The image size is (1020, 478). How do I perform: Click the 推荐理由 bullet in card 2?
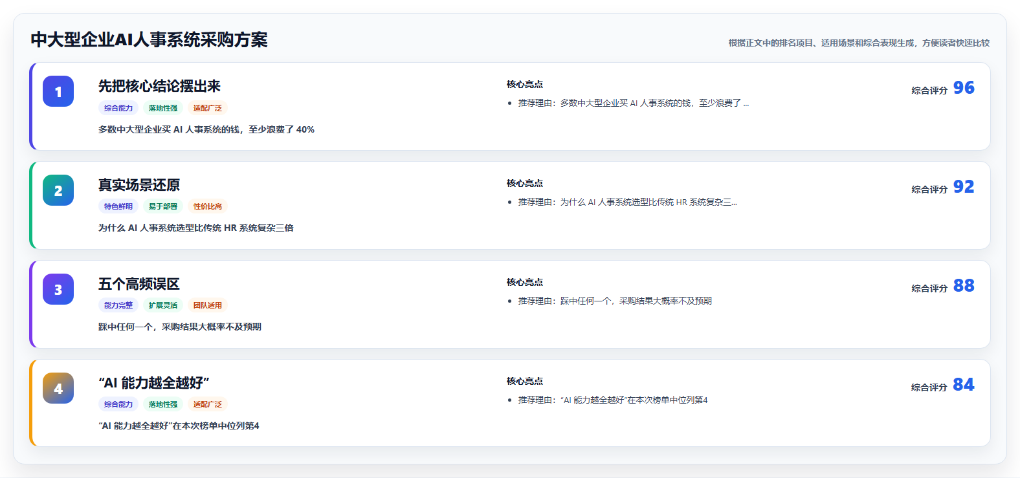(x=628, y=202)
